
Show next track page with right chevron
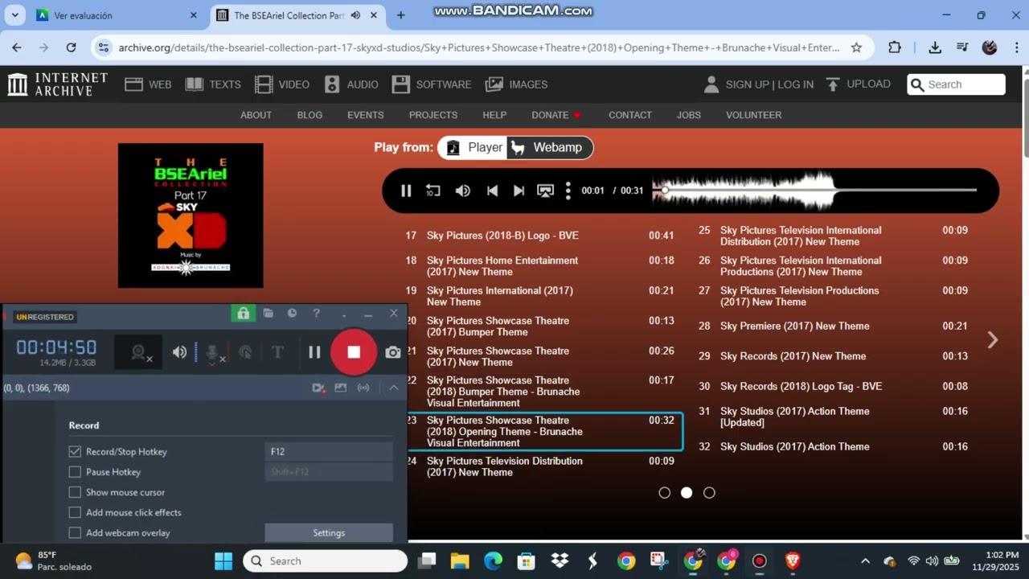pos(993,340)
